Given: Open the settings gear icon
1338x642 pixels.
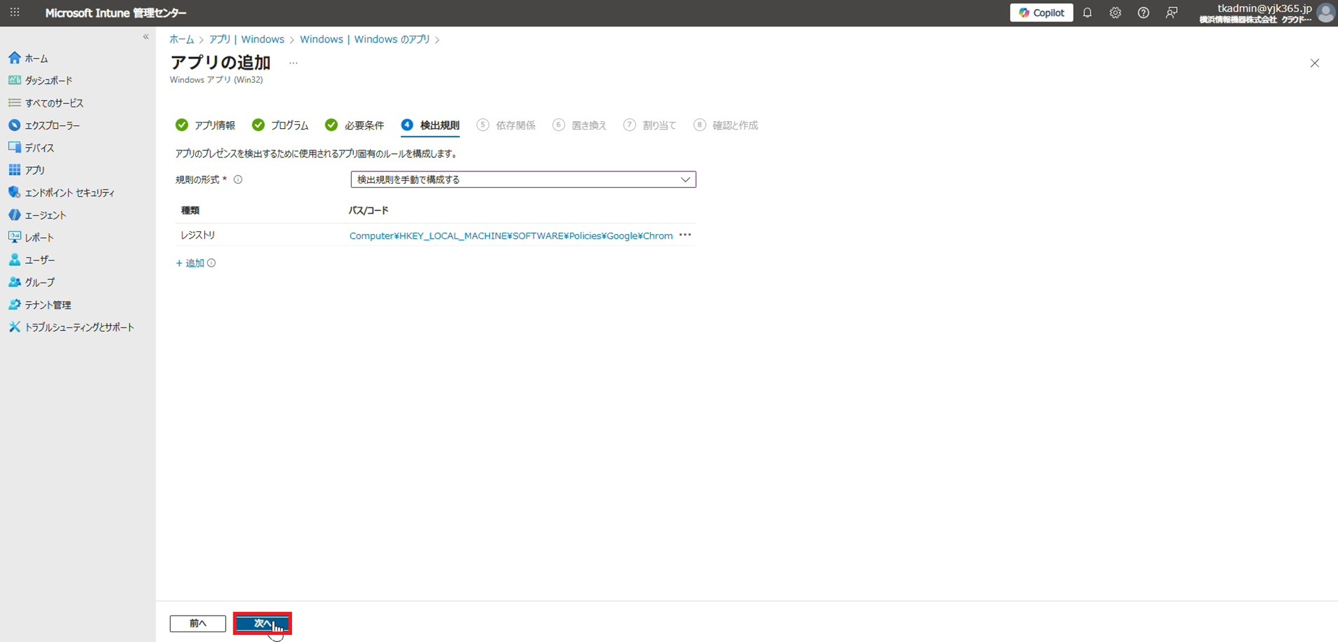Looking at the screenshot, I should click(x=1115, y=13).
